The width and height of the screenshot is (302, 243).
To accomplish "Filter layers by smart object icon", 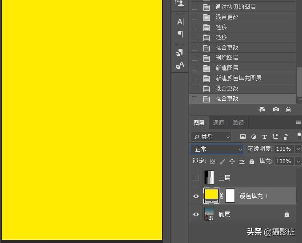I will coord(286,137).
